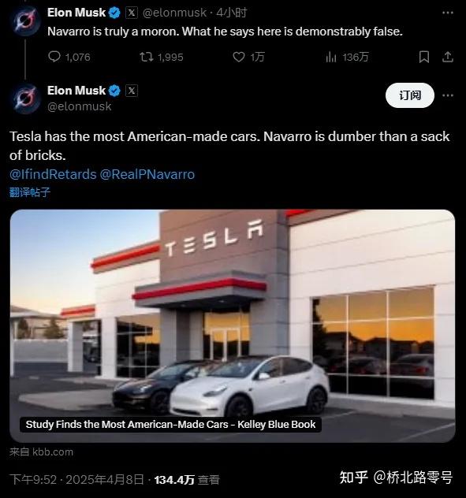Click the post timestamp 下午9:52 2025年4月8日

(x=76, y=480)
